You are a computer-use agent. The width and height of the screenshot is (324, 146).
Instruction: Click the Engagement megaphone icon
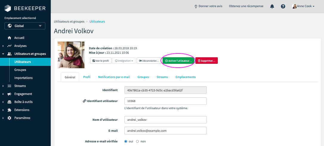coord(9,94)
